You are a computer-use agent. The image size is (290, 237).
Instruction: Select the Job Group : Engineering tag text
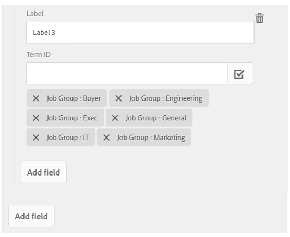(x=165, y=98)
